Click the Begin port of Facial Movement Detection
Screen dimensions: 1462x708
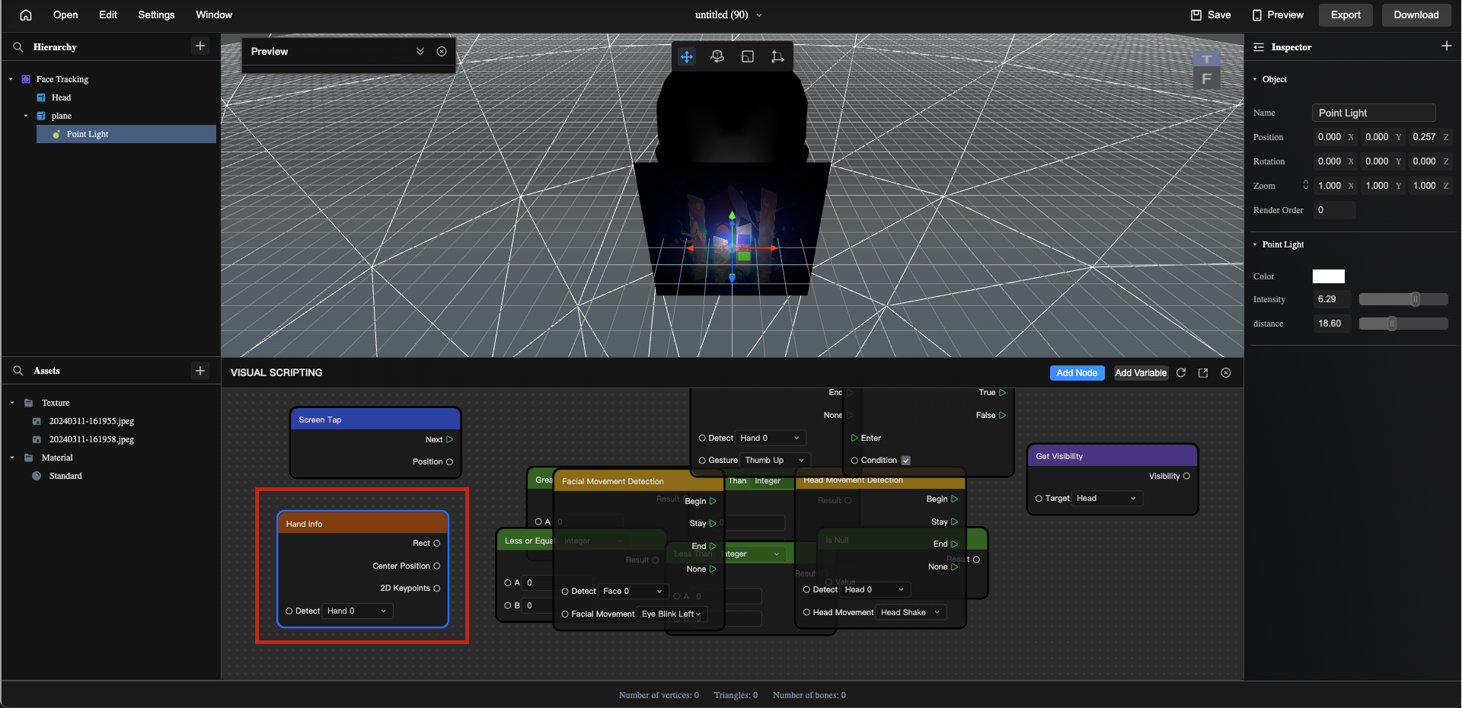pyautogui.click(x=713, y=501)
